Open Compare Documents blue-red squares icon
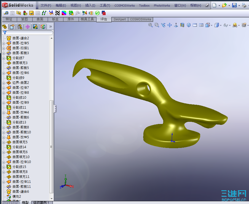 pyautogui.click(x=104, y=13)
